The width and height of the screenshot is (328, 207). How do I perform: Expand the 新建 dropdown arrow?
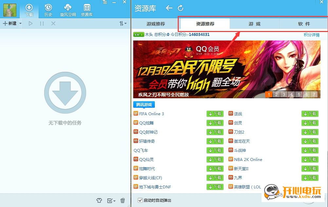tap(20, 23)
